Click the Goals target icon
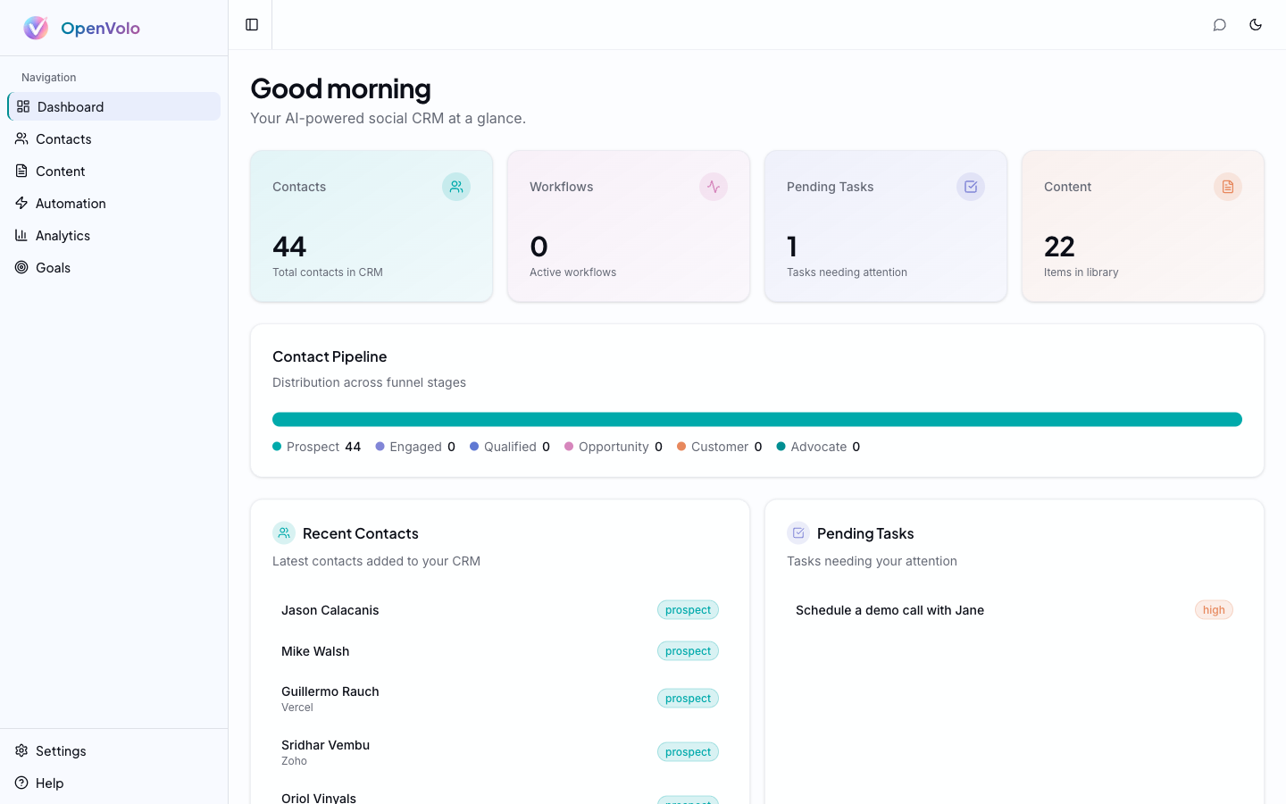This screenshot has width=1286, height=804. [x=21, y=267]
